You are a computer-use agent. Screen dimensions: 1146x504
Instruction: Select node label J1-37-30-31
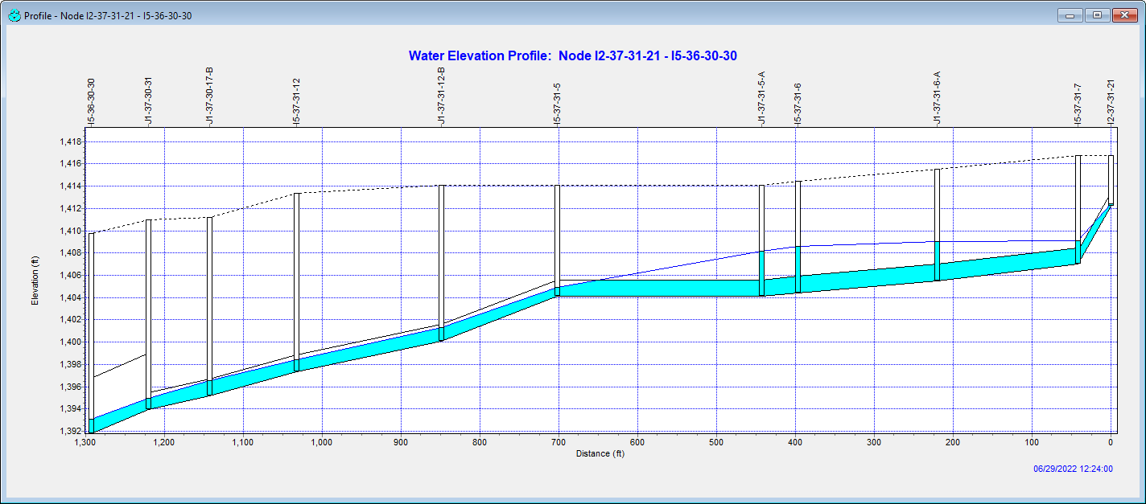tap(148, 102)
